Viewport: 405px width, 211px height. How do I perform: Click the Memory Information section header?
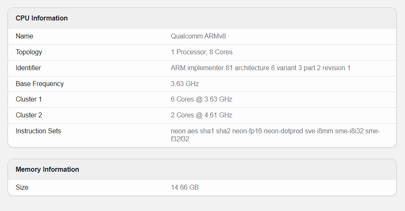(47, 170)
